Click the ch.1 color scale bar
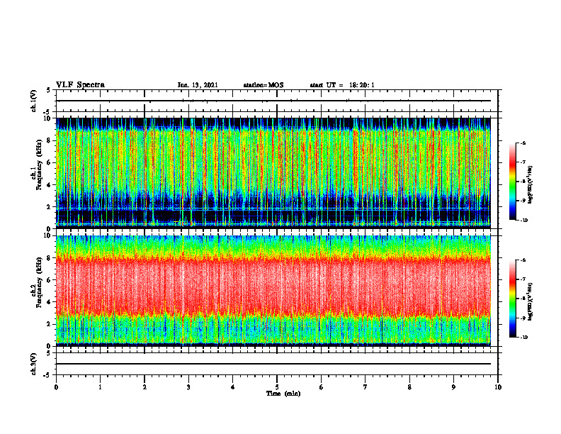Image resolution: width=561 pixels, height=434 pixels. click(x=512, y=182)
